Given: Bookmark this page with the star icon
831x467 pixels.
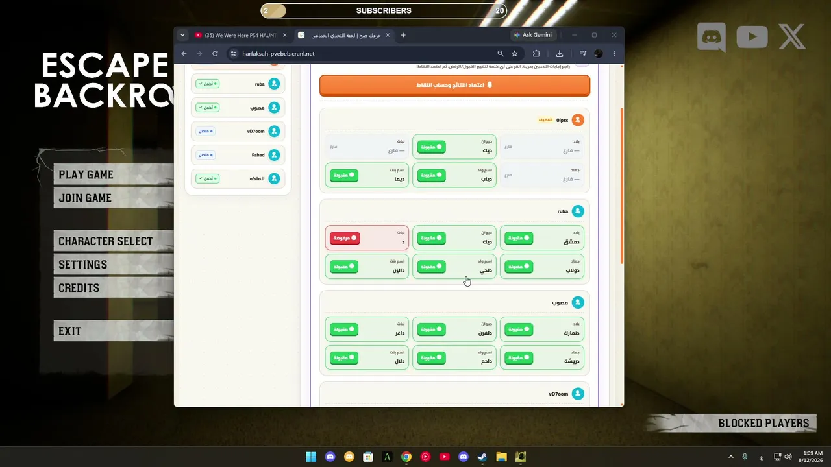Looking at the screenshot, I should click(x=515, y=54).
